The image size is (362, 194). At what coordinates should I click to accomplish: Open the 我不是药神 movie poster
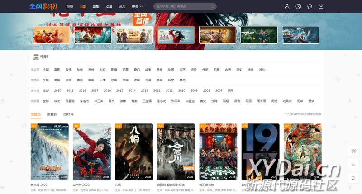click(x=219, y=152)
